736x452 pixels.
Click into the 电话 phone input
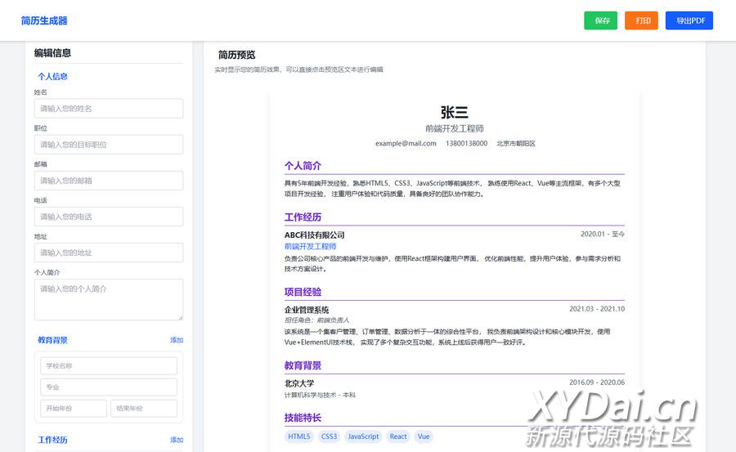[108, 217]
